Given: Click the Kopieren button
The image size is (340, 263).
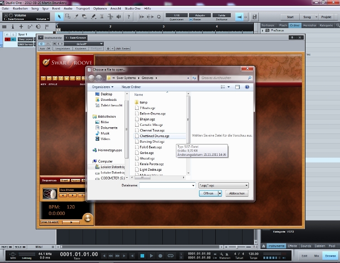Looking at the screenshot, I should [x=80, y=49].
